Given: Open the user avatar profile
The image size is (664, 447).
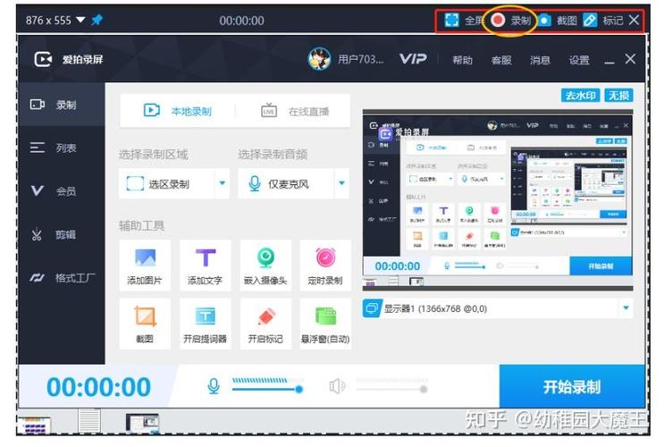Looking at the screenshot, I should 319,59.
